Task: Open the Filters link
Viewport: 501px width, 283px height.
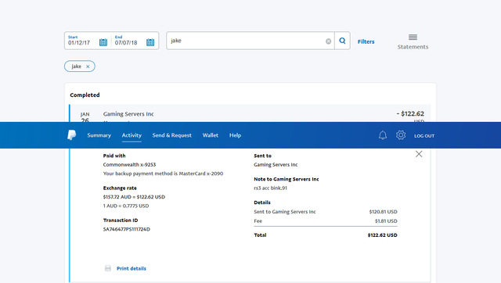Action: (366, 41)
